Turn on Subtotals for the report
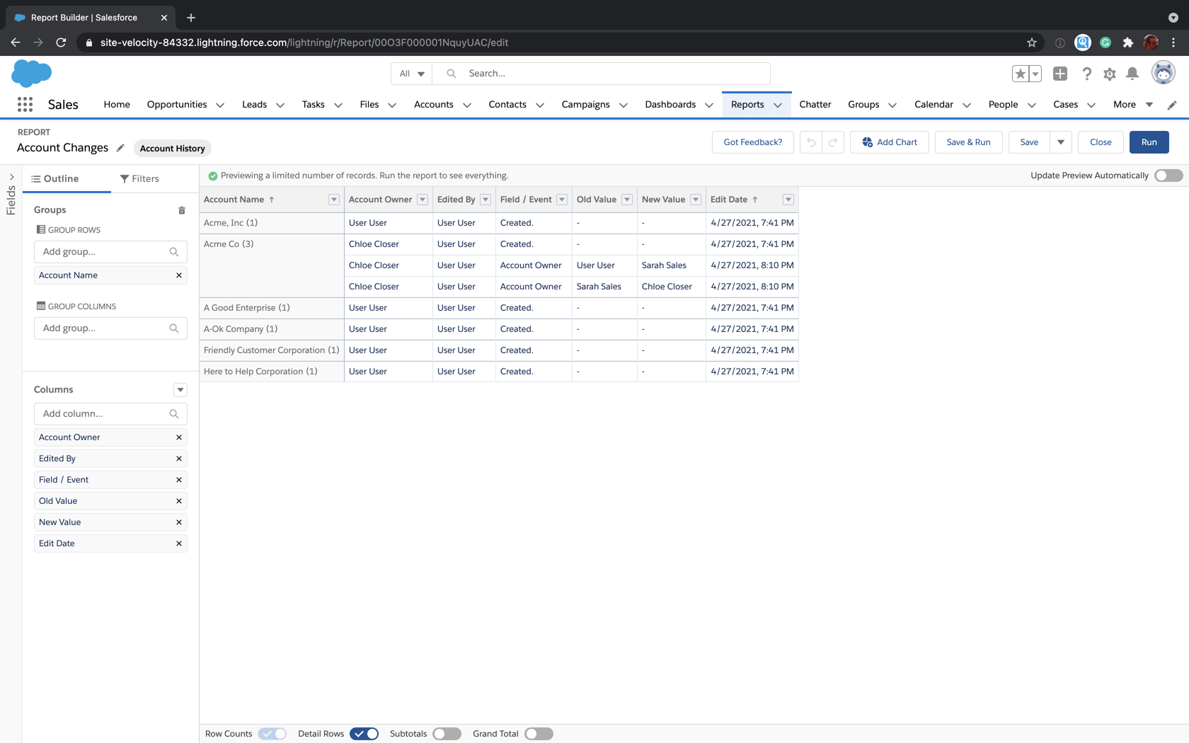This screenshot has height=743, width=1189. pyautogui.click(x=447, y=734)
